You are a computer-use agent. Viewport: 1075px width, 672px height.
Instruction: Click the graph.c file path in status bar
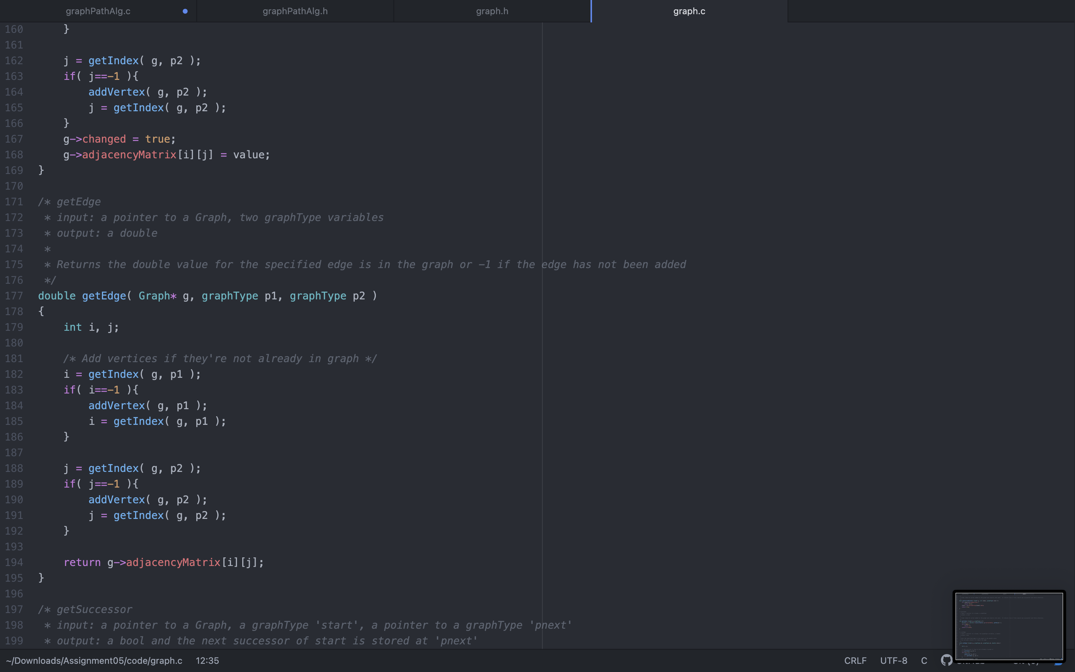(x=94, y=660)
